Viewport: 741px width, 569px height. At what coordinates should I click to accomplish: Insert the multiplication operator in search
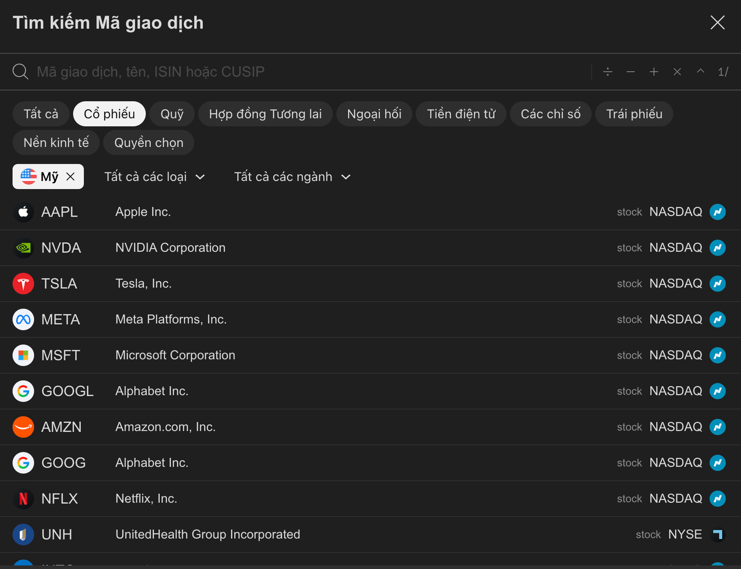click(677, 72)
